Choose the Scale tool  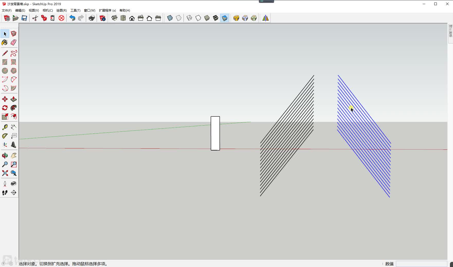click(x=5, y=117)
